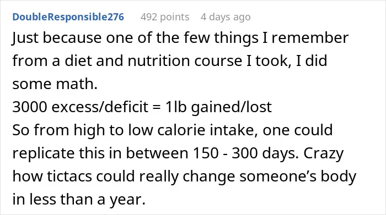Click the word "replicate" in the comment
The width and height of the screenshot is (386, 215).
pyautogui.click(x=44, y=153)
